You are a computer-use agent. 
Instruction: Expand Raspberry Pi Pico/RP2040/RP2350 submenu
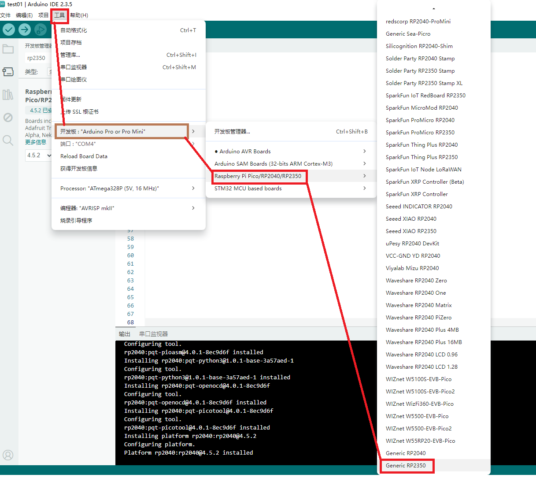point(291,176)
